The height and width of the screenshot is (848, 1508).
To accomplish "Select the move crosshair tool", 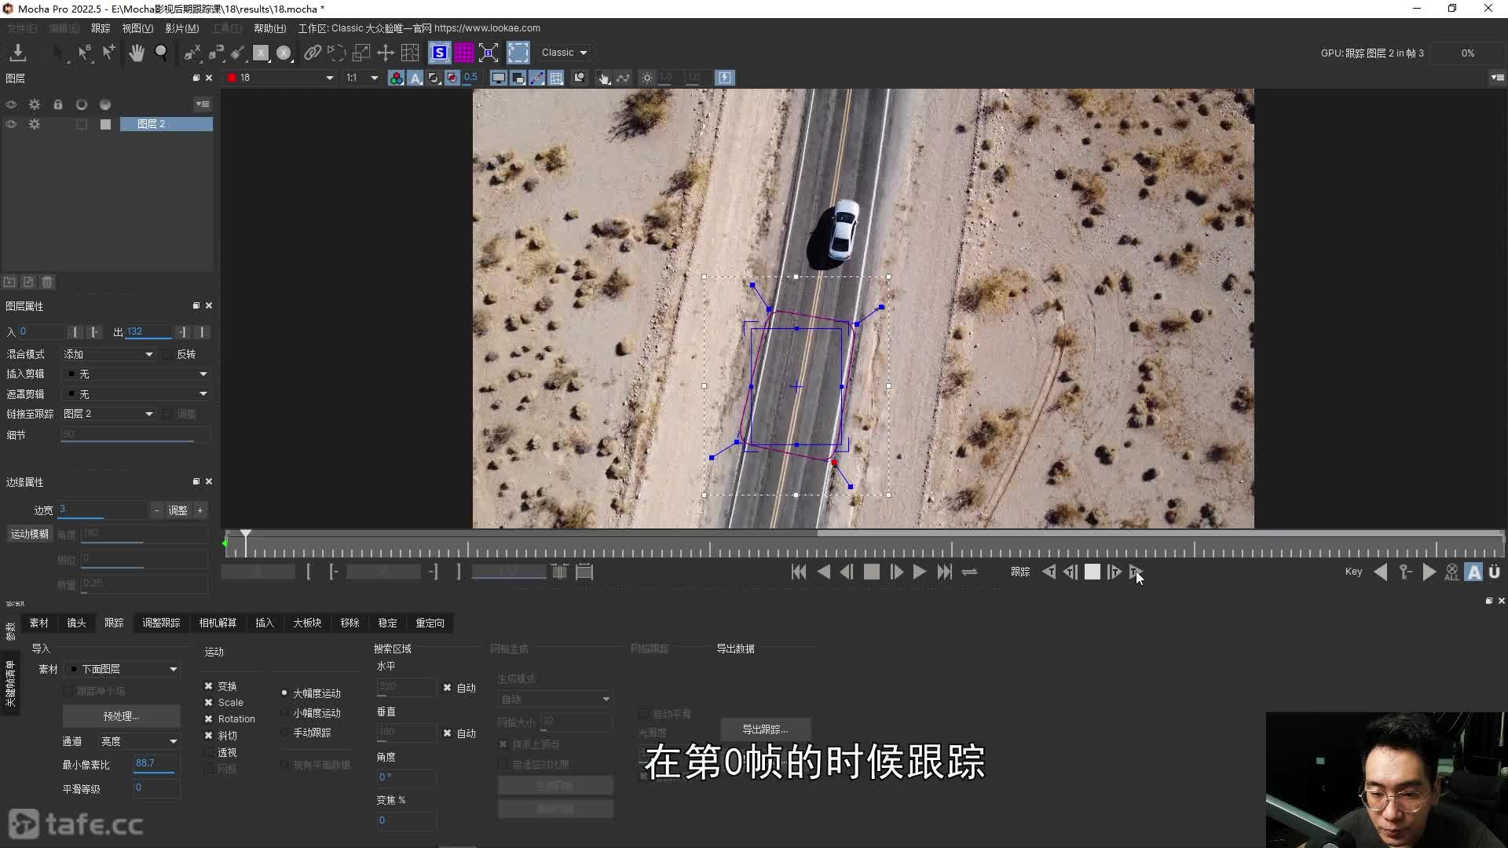I will coord(385,53).
